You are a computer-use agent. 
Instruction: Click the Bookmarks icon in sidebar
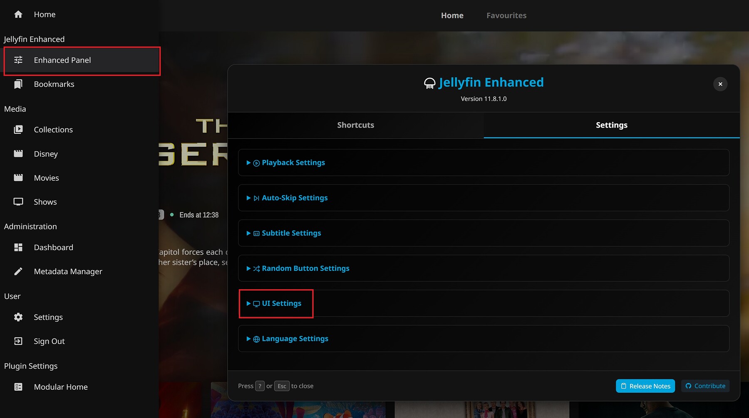[18, 84]
